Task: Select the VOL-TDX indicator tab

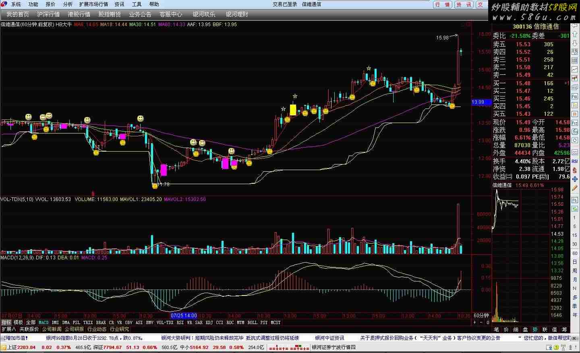Action: pos(165,322)
